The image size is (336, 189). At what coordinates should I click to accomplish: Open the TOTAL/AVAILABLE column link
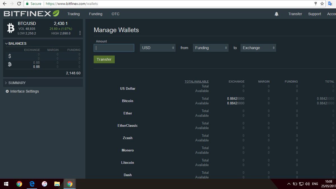(x=197, y=81)
